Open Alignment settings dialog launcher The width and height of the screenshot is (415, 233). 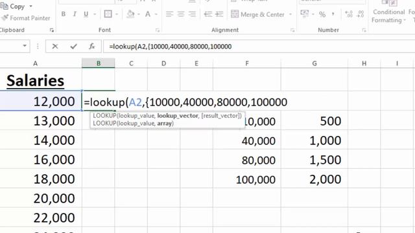tap(292, 30)
